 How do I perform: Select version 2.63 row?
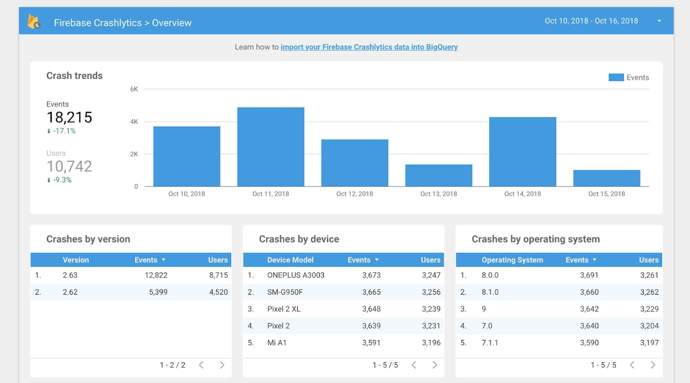click(x=131, y=275)
